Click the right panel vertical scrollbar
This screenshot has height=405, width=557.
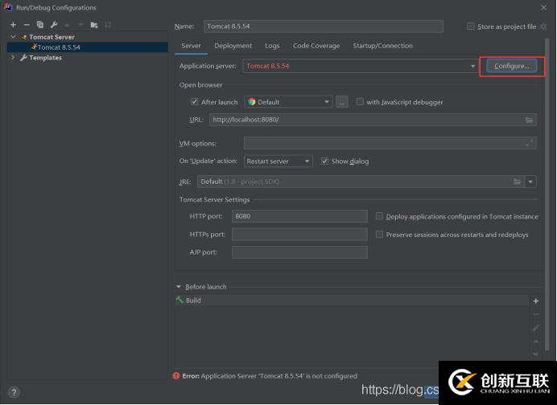(x=548, y=194)
